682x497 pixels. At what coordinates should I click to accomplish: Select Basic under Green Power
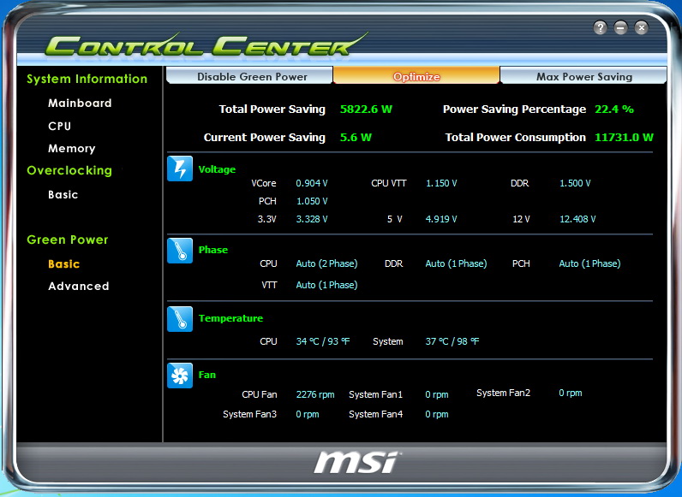click(x=63, y=263)
